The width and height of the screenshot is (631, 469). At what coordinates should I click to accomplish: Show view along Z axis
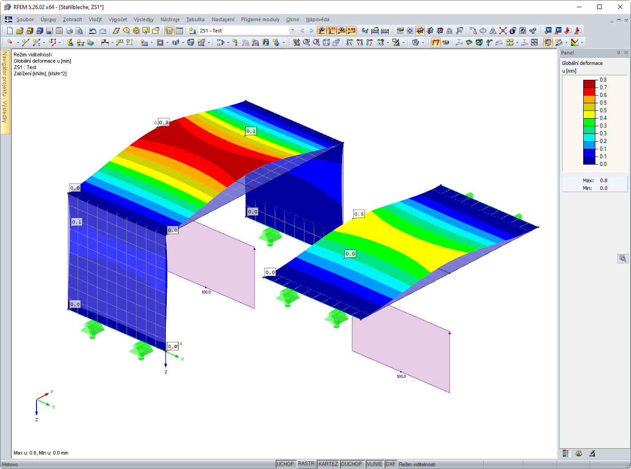(x=370, y=42)
